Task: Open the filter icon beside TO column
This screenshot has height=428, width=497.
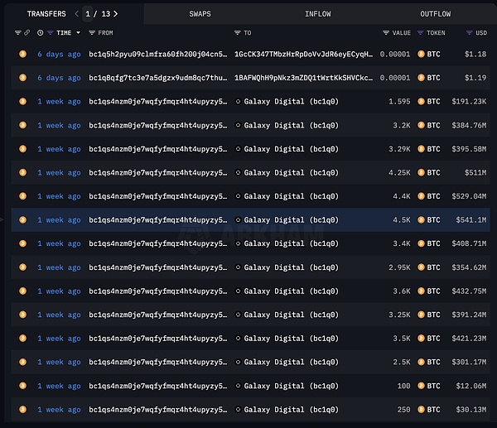Action: [x=237, y=33]
